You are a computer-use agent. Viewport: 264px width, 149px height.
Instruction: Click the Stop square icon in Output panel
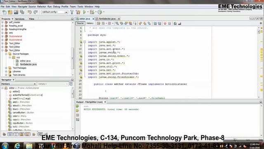(x=78, y=115)
